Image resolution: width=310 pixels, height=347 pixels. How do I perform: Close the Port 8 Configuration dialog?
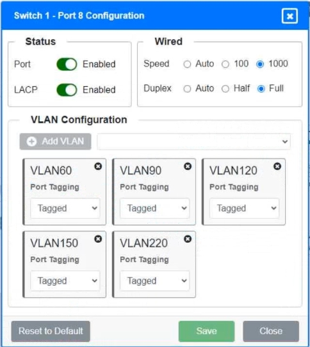[290, 16]
